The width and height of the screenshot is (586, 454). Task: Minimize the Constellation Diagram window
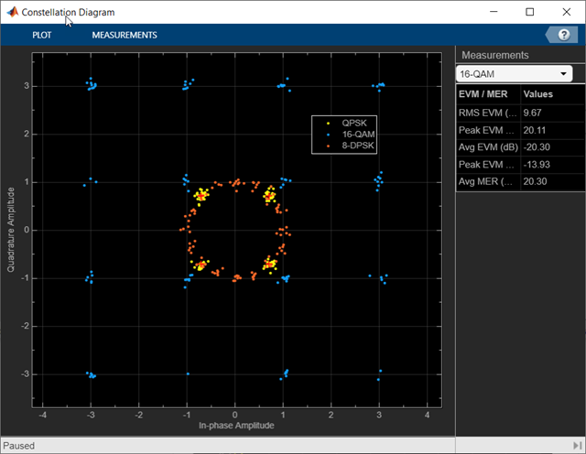point(492,12)
